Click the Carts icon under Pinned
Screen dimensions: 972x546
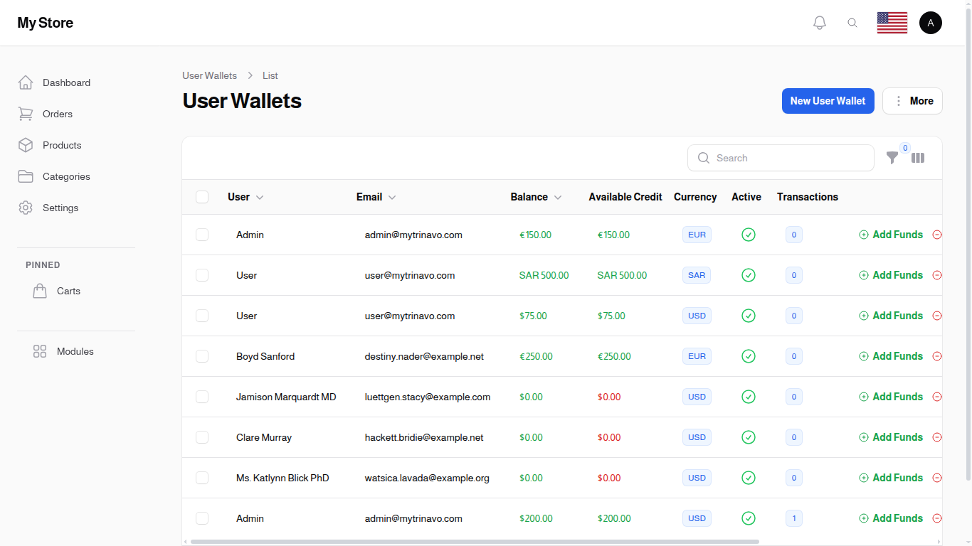(x=40, y=290)
